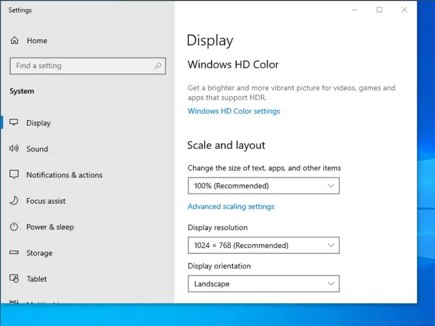Click the Scale and layout heading
This screenshot has width=435, height=326.
click(x=226, y=145)
